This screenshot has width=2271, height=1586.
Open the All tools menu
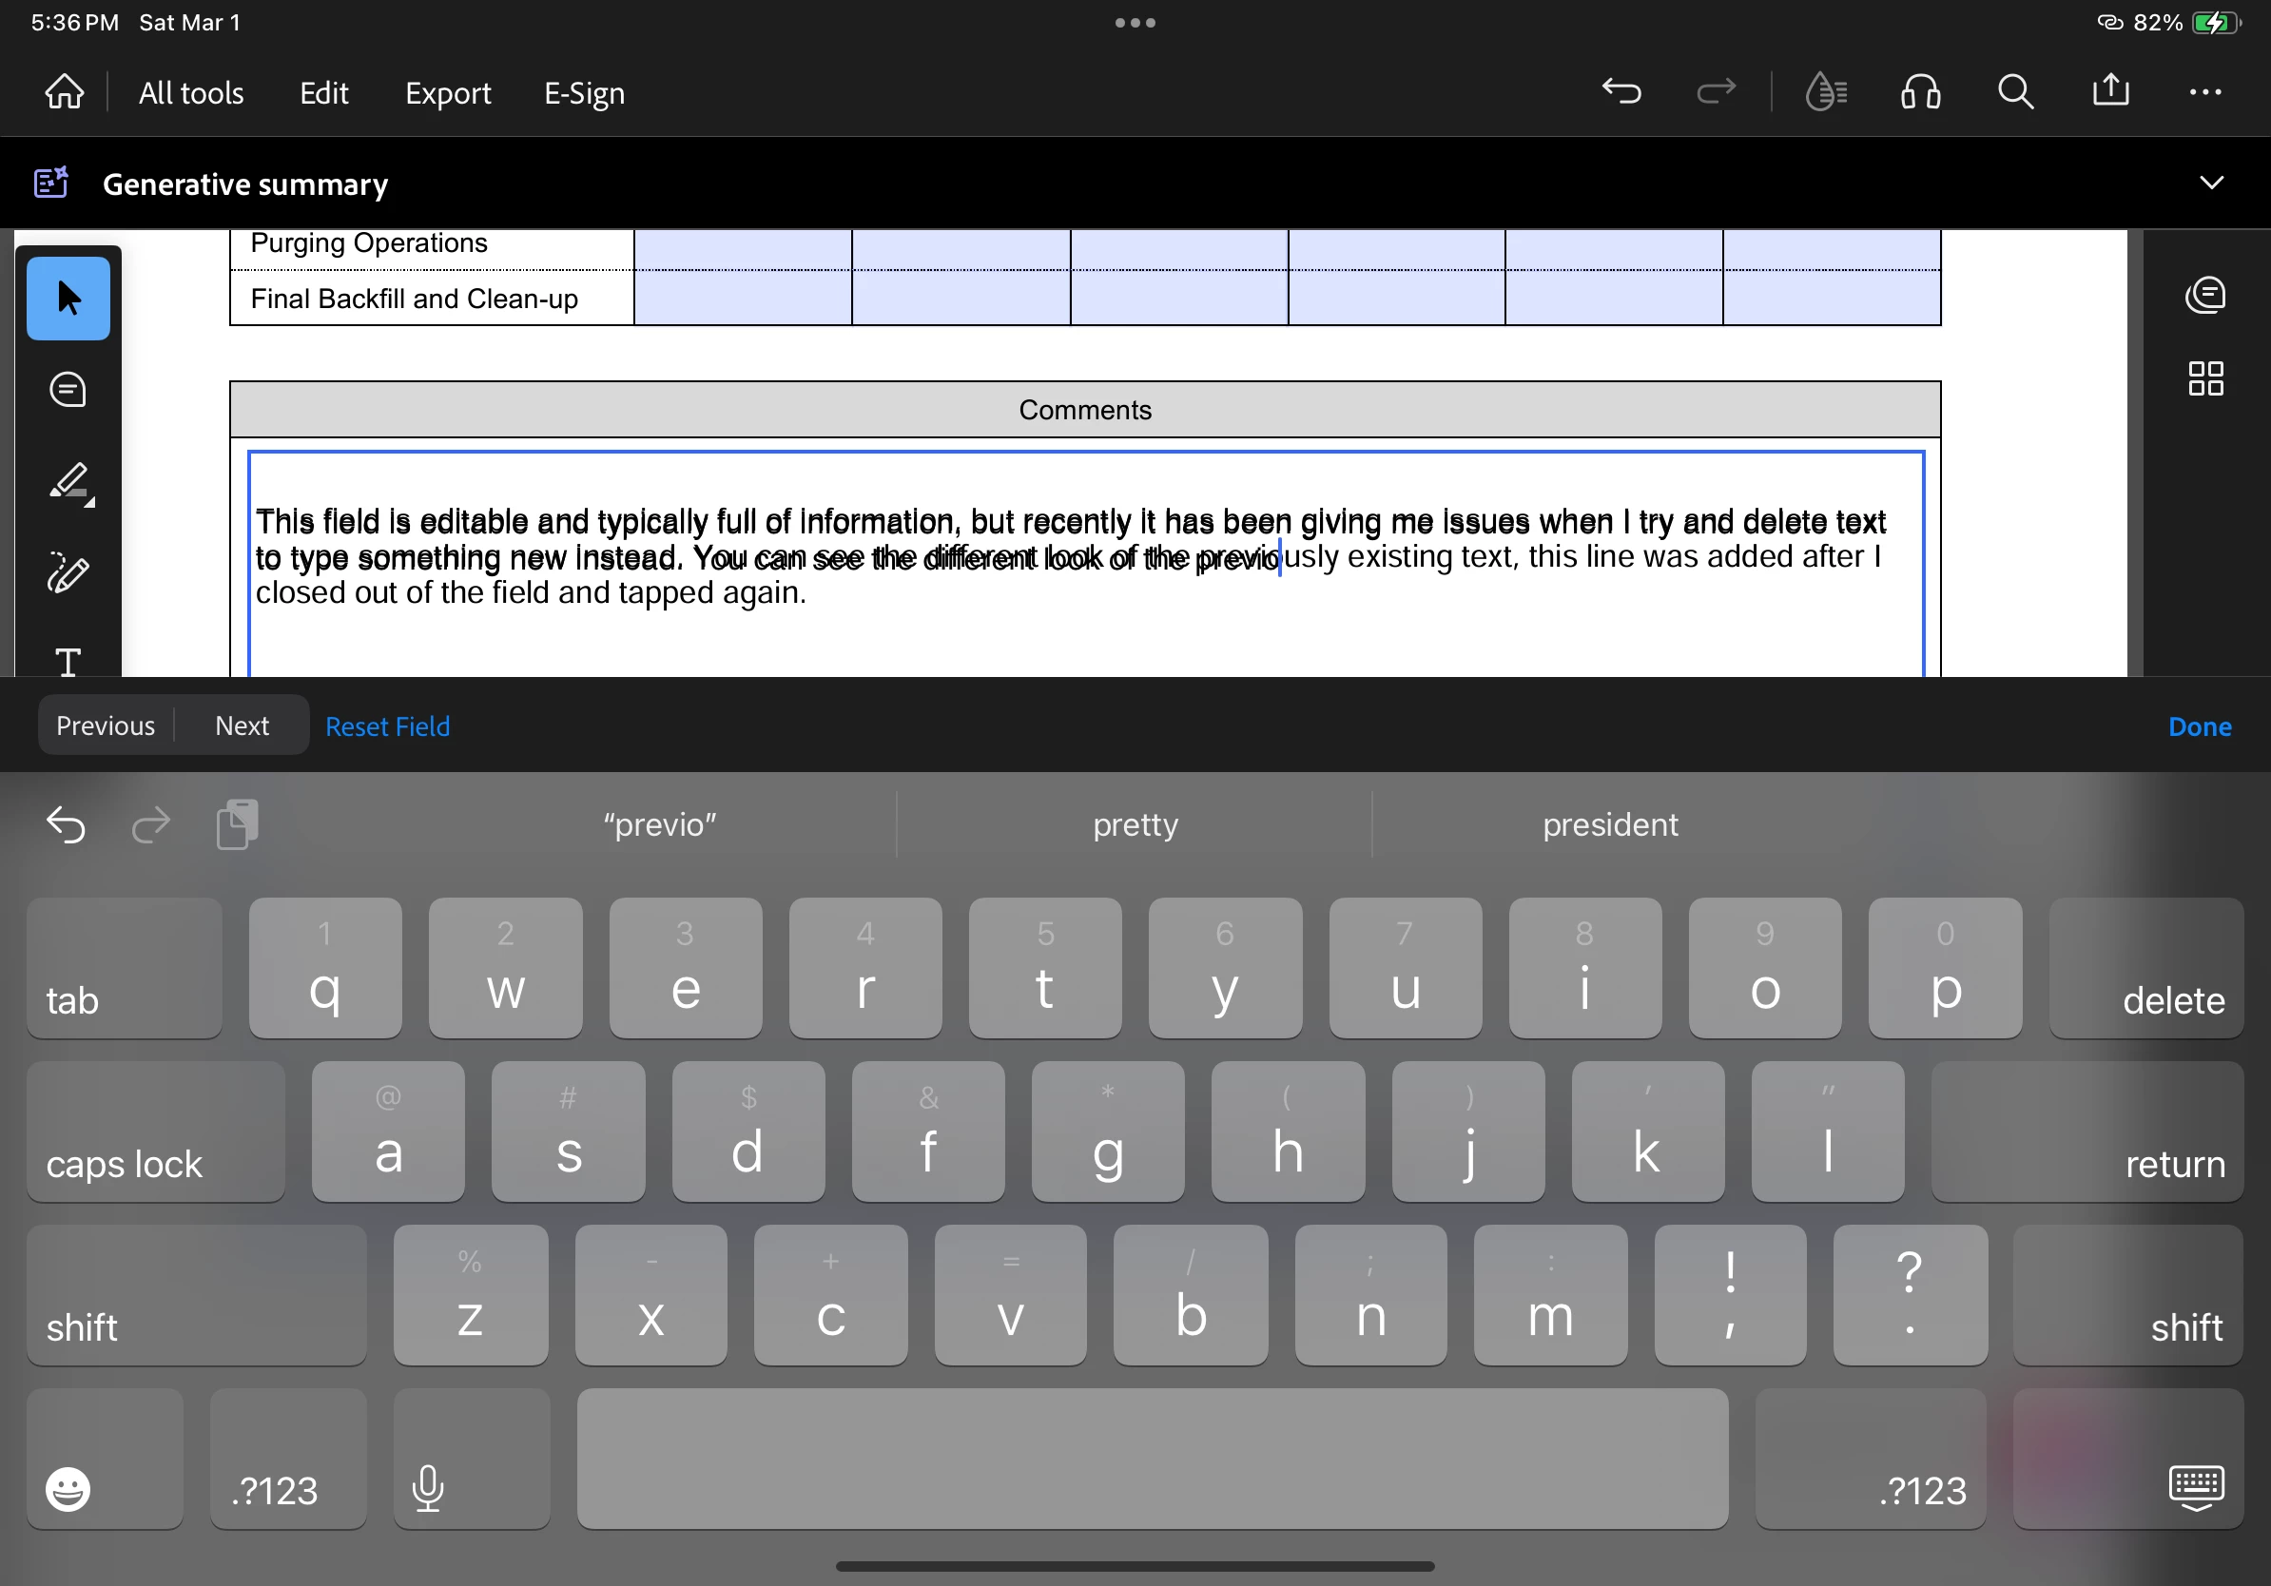[191, 93]
